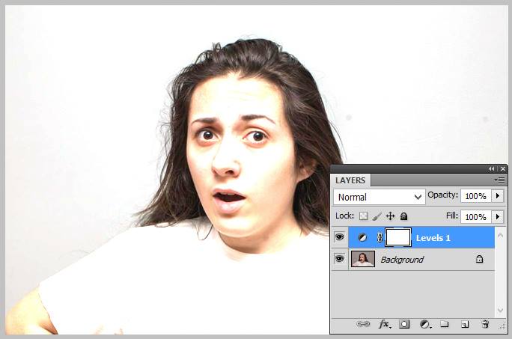
Task: Click the Opacity percentage field
Action: click(x=475, y=196)
